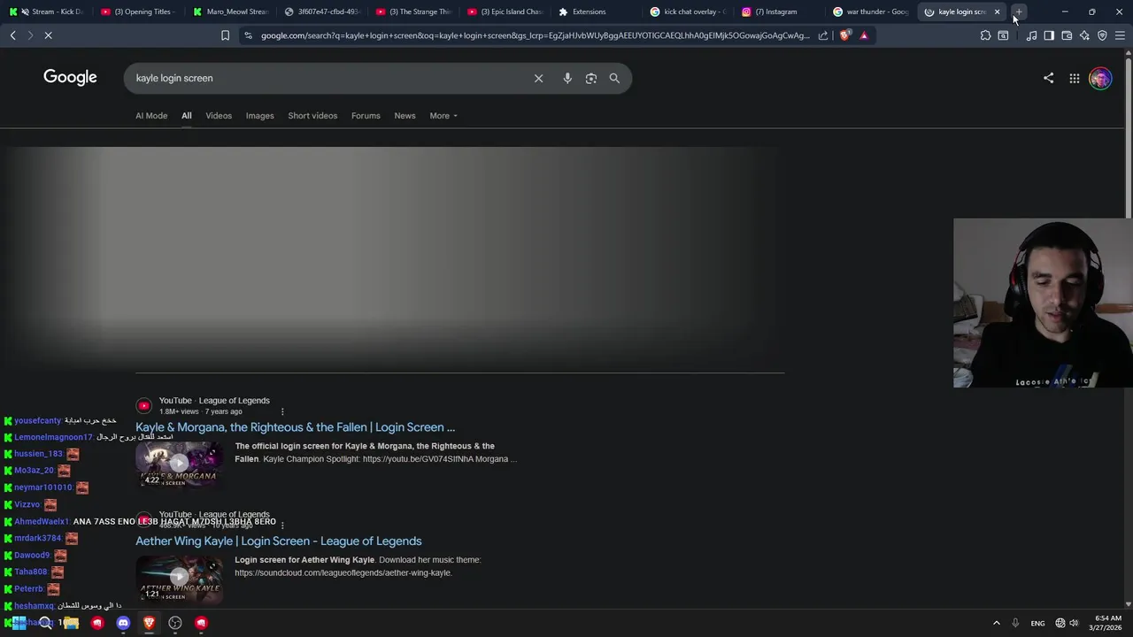Switch to The Strange Thing YouTube tab
1133x637 pixels.
[413, 12]
